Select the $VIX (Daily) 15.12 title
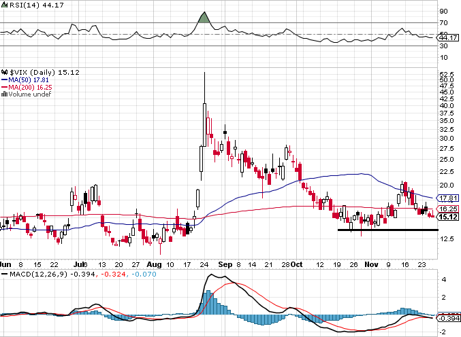Screen dimensions: 461x337 click(x=45, y=72)
